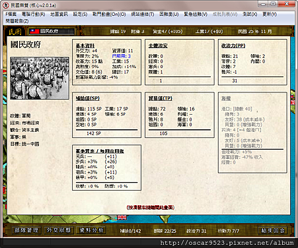Click the 政治力(PP) panel title
The width and height of the screenshot is (298, 248).
[233, 46]
